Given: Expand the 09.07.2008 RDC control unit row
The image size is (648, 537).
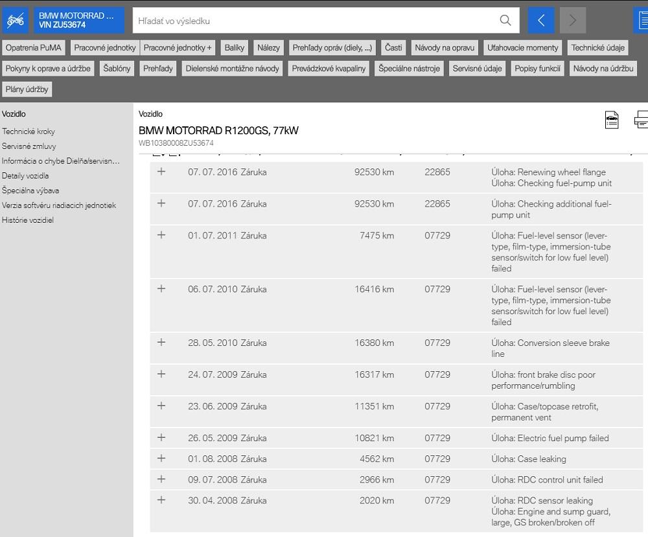Looking at the screenshot, I should pyautogui.click(x=161, y=479).
